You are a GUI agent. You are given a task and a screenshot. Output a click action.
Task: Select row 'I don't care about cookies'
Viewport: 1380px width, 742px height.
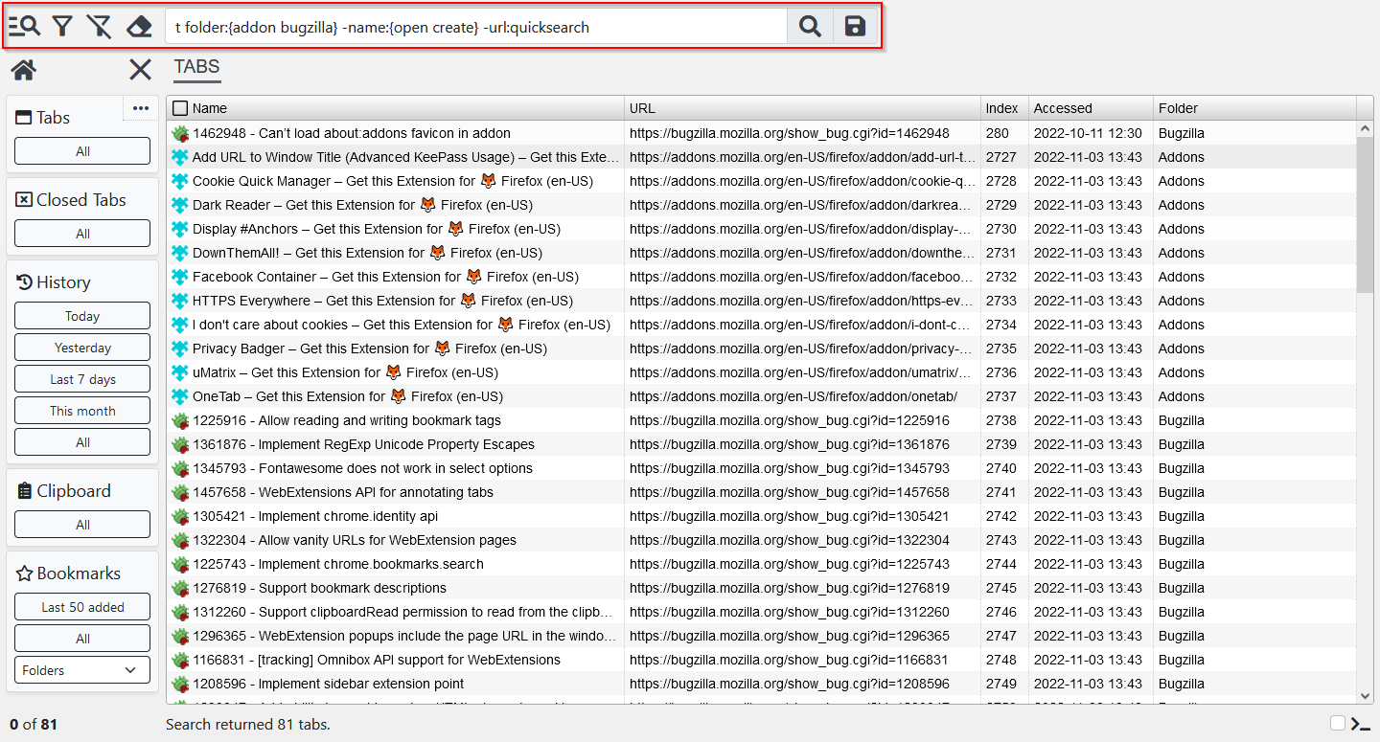[762, 325]
